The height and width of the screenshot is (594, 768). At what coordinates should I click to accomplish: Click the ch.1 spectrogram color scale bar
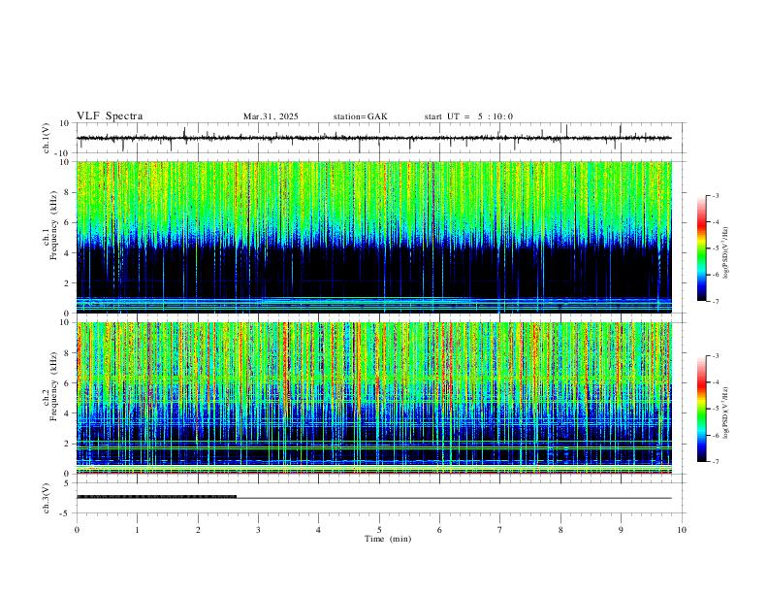tap(701, 248)
